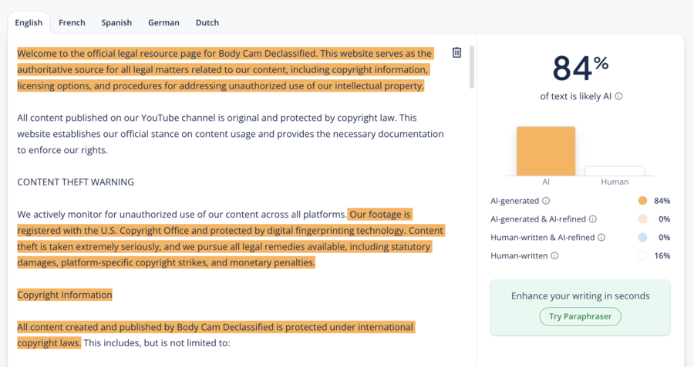The image size is (694, 367).
Task: Click 'Enhance your writing in seconds' text
Action: [x=580, y=296]
